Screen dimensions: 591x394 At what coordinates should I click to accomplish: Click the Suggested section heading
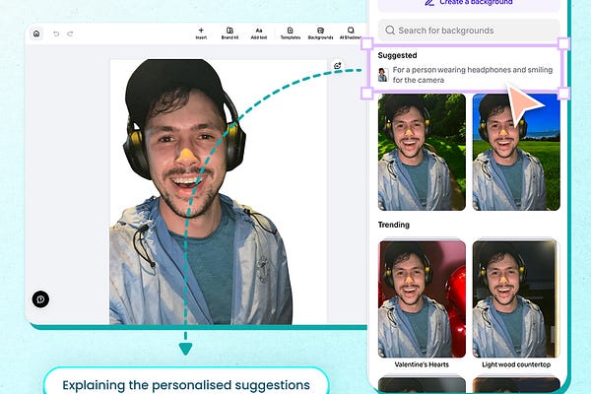click(397, 55)
